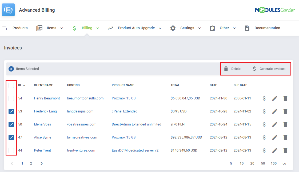Screen dimensions: 299x172
Task: Edit the Peter Trent invoice
Action: coord(274,150)
